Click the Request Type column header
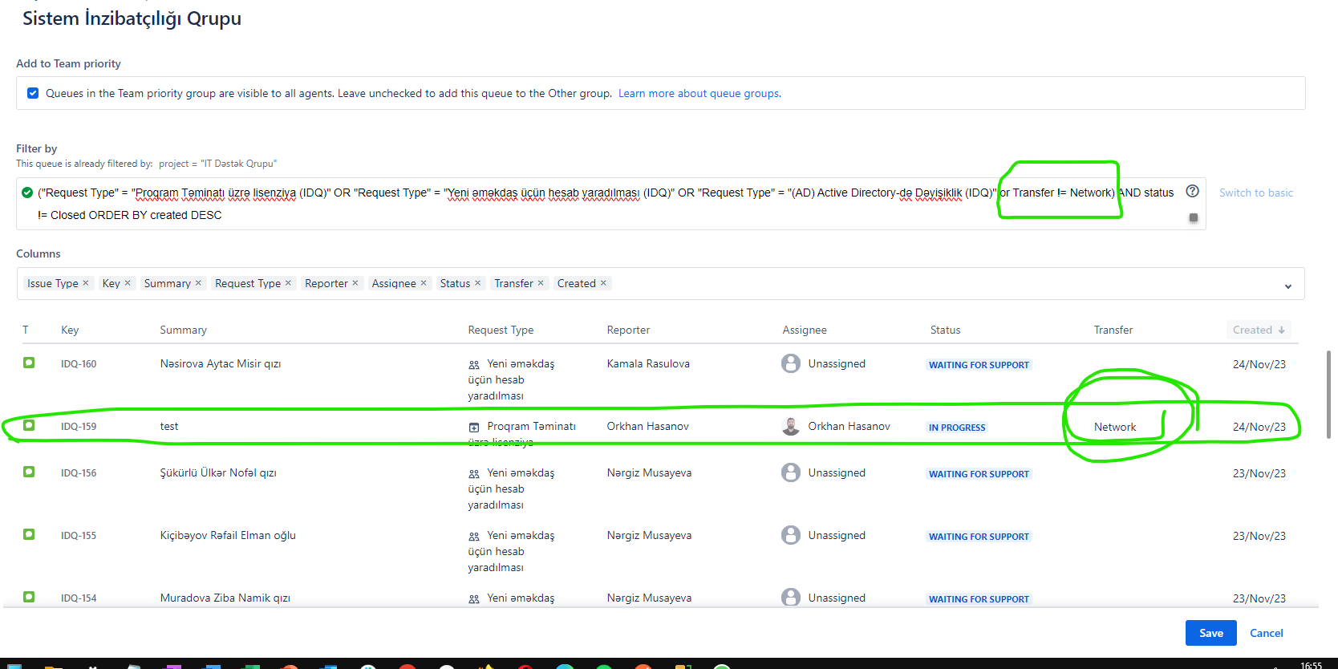 click(501, 330)
